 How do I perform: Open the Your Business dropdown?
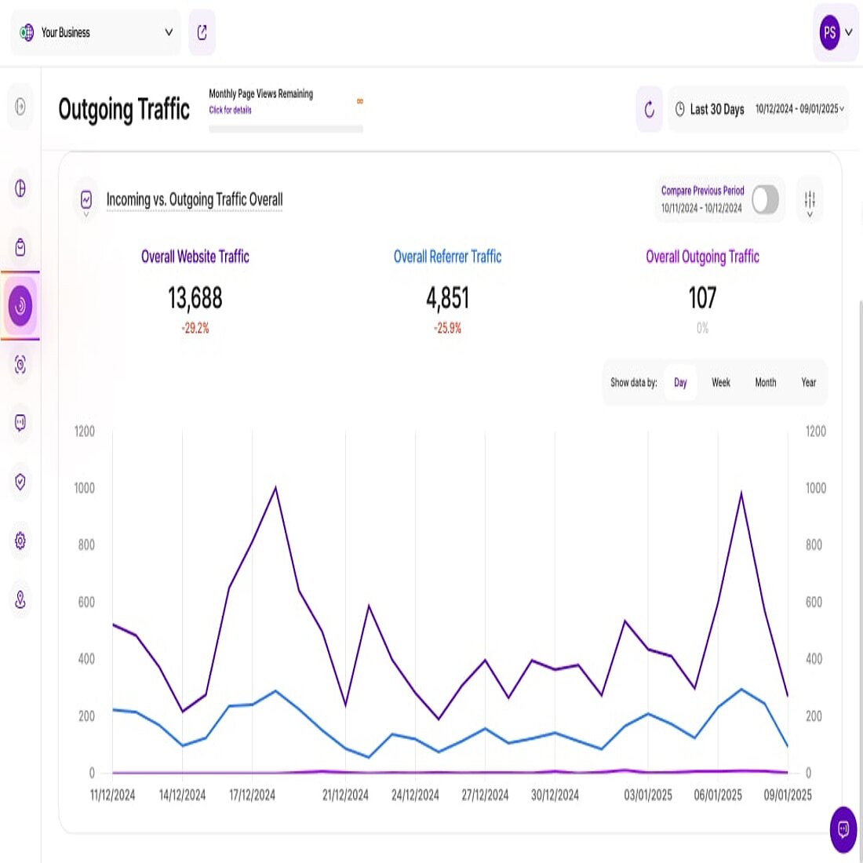pyautogui.click(x=94, y=32)
